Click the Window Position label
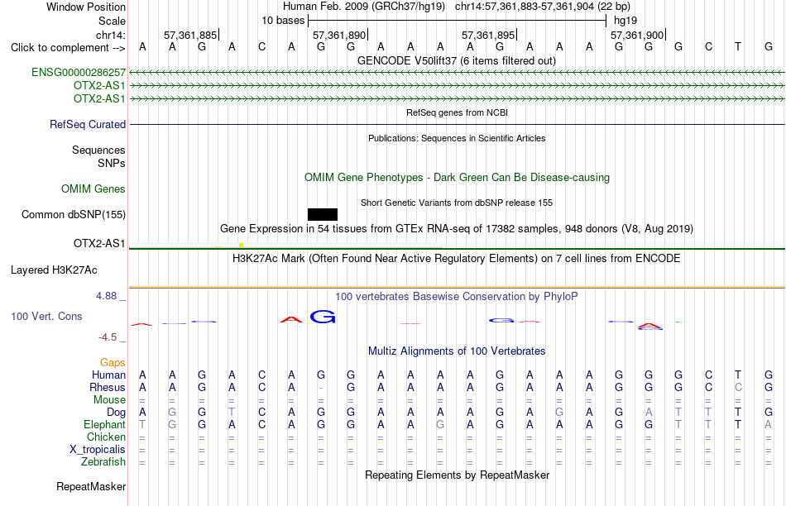The image size is (786, 506). (86, 7)
